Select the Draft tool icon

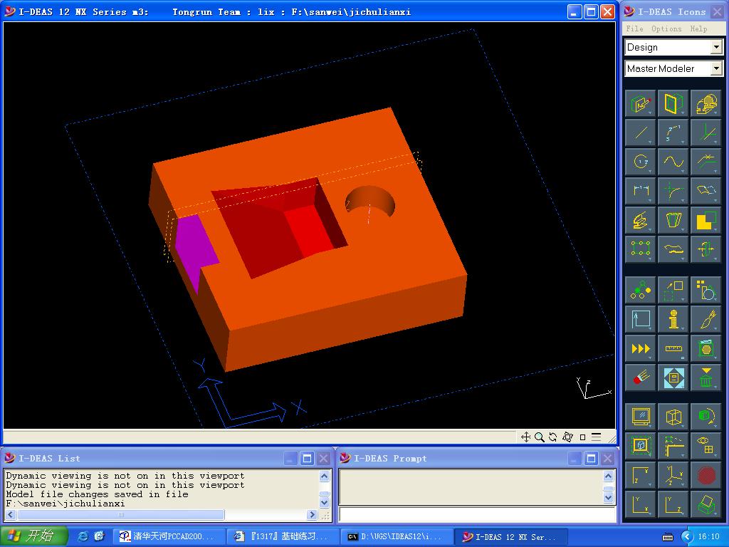click(x=673, y=220)
